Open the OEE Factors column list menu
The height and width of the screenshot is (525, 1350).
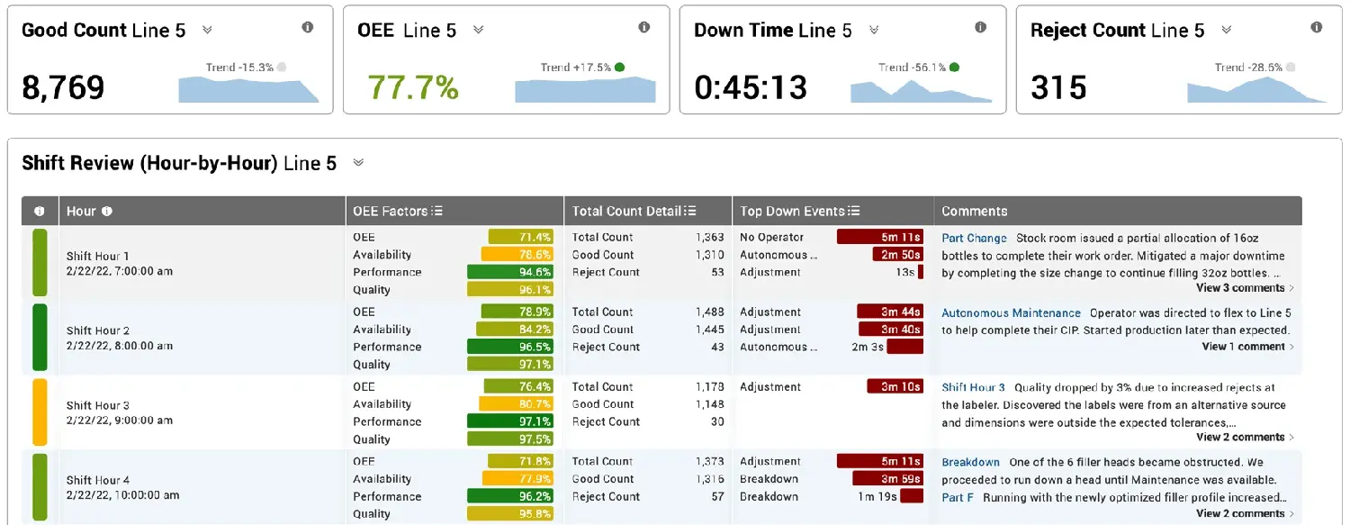point(437,212)
